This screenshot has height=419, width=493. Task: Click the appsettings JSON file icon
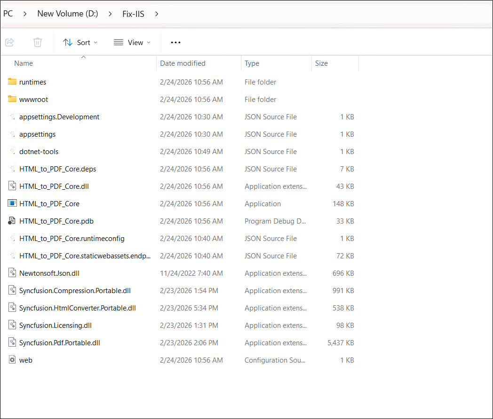[x=12, y=134]
